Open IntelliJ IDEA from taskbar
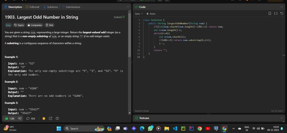Screen dimensions: 287x133 (x=191, y=129)
